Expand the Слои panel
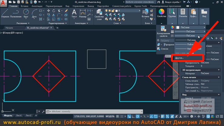Screen dimensions: 224x126 tap(117, 23)
